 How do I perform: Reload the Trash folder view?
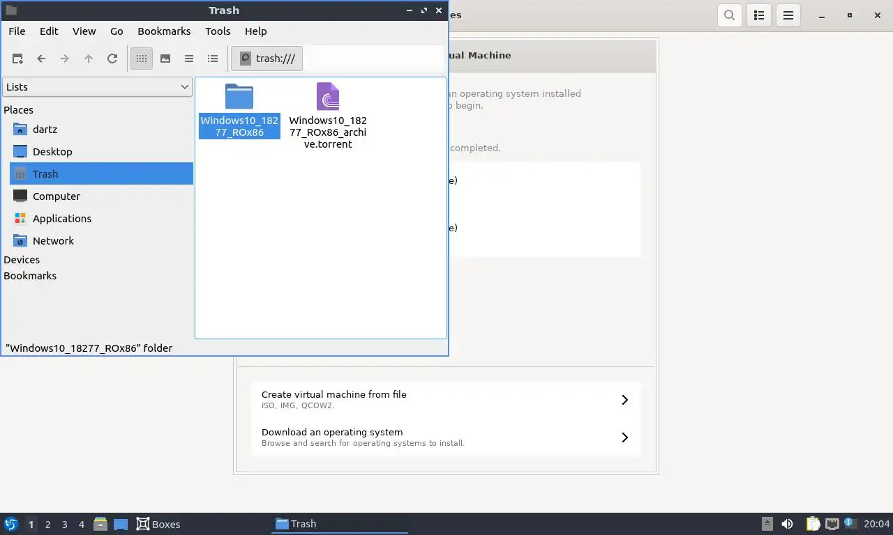[x=112, y=59]
